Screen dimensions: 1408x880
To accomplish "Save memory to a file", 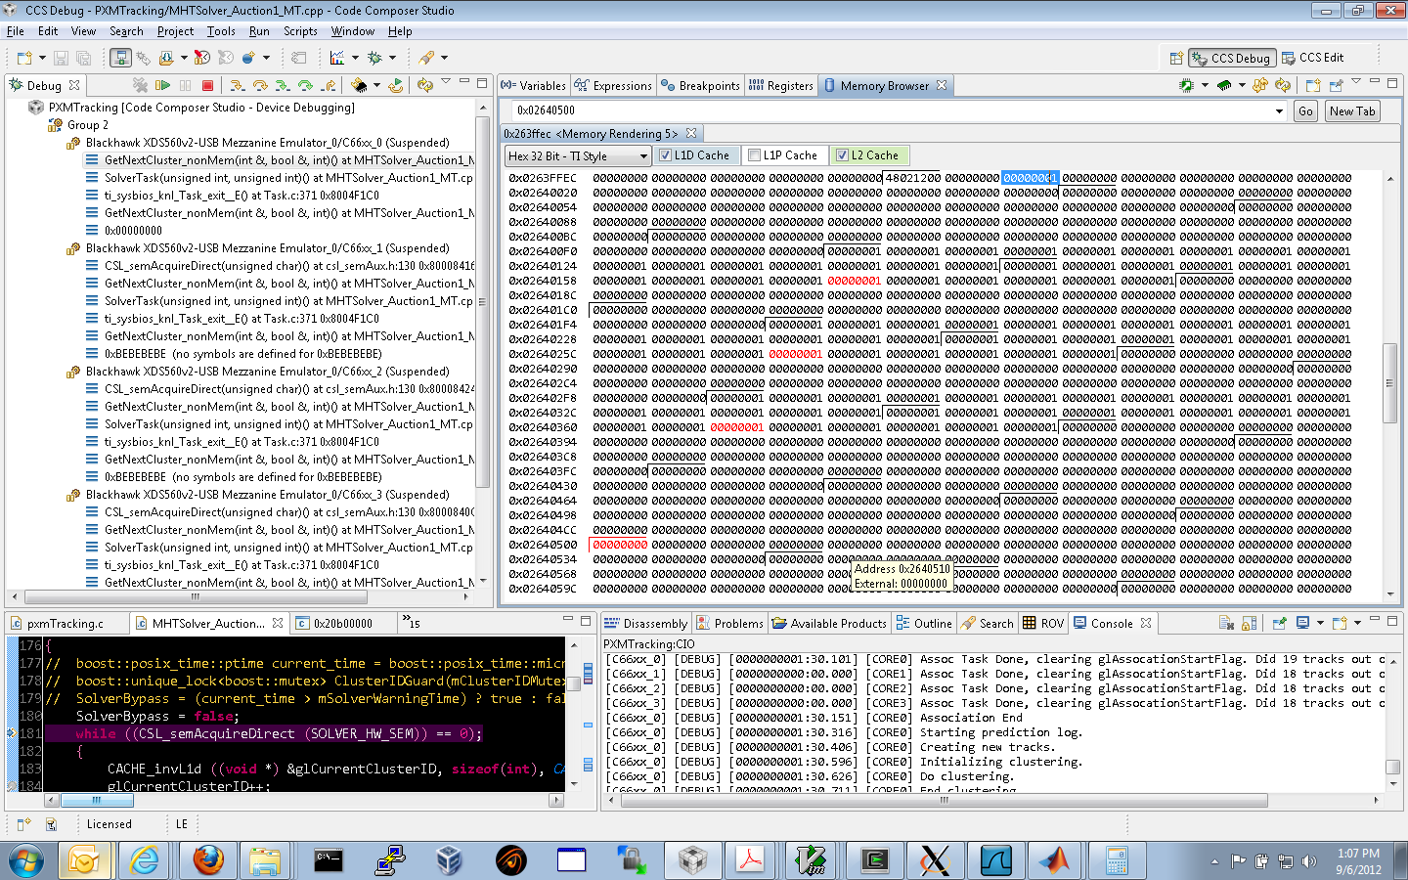I will pos(1186,86).
